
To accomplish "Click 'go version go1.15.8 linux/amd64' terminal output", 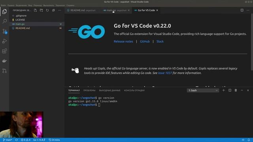I will (93, 101).
